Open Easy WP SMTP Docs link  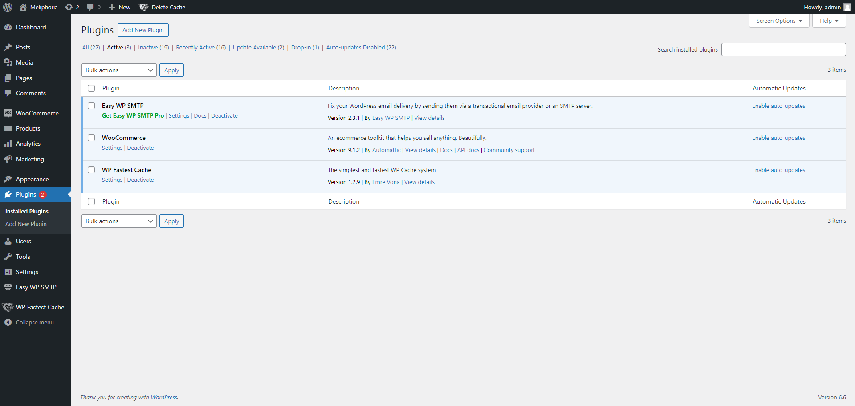200,115
